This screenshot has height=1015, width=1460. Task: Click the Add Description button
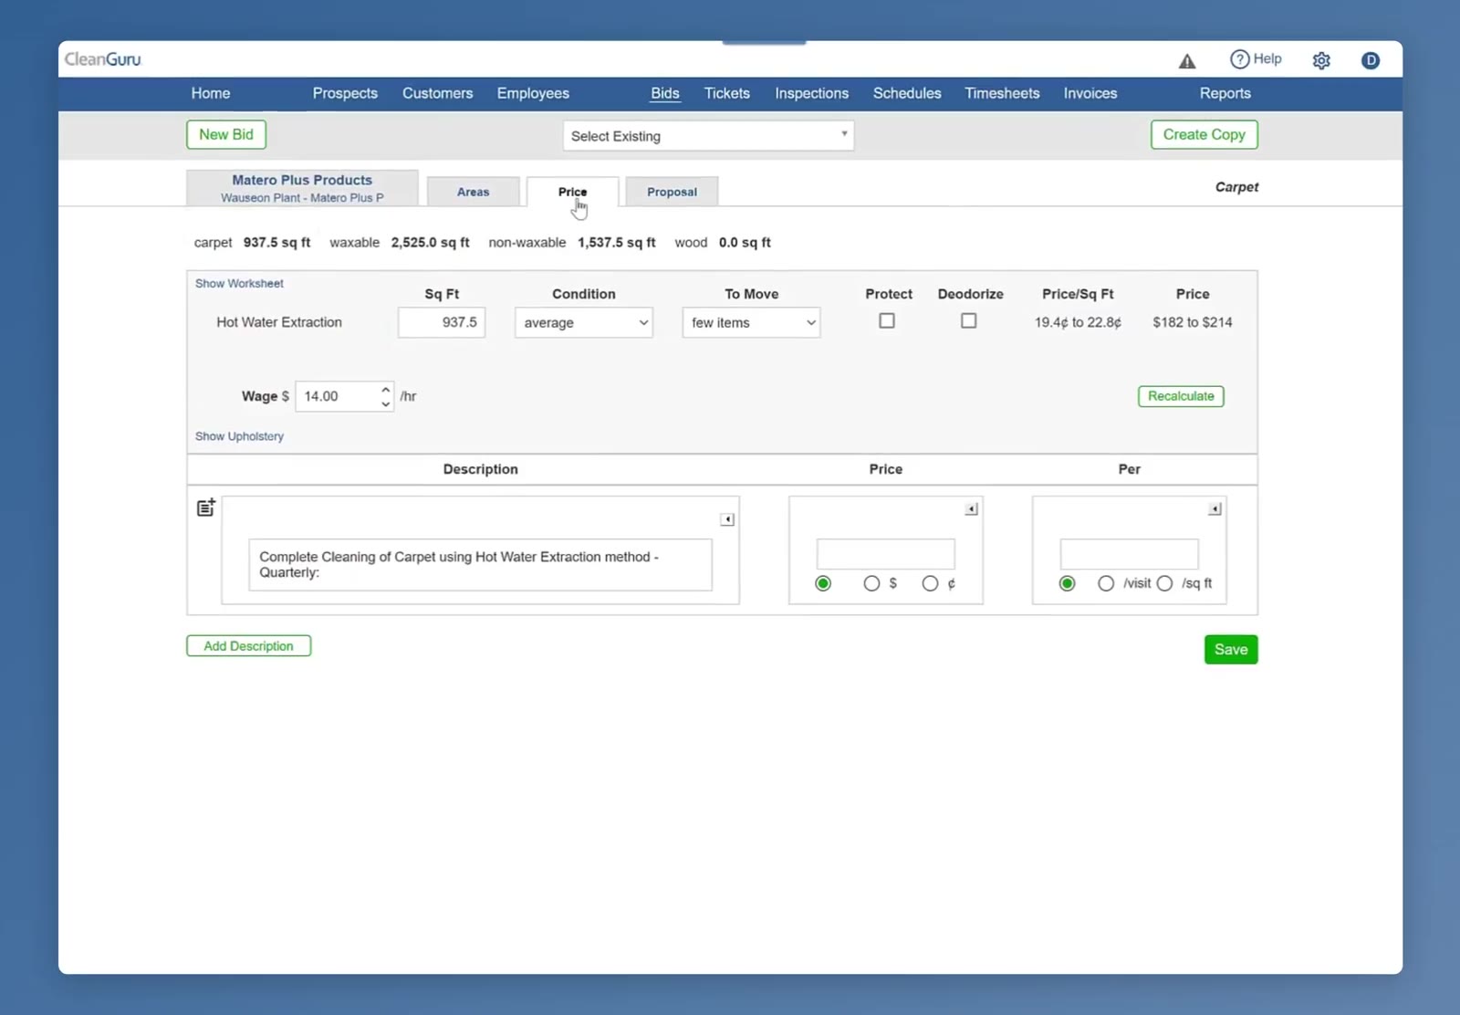tap(249, 646)
